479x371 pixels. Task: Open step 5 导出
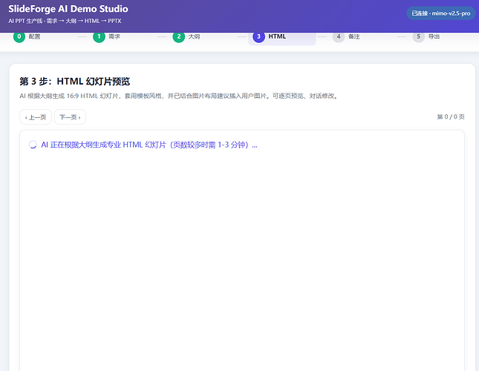coord(426,36)
